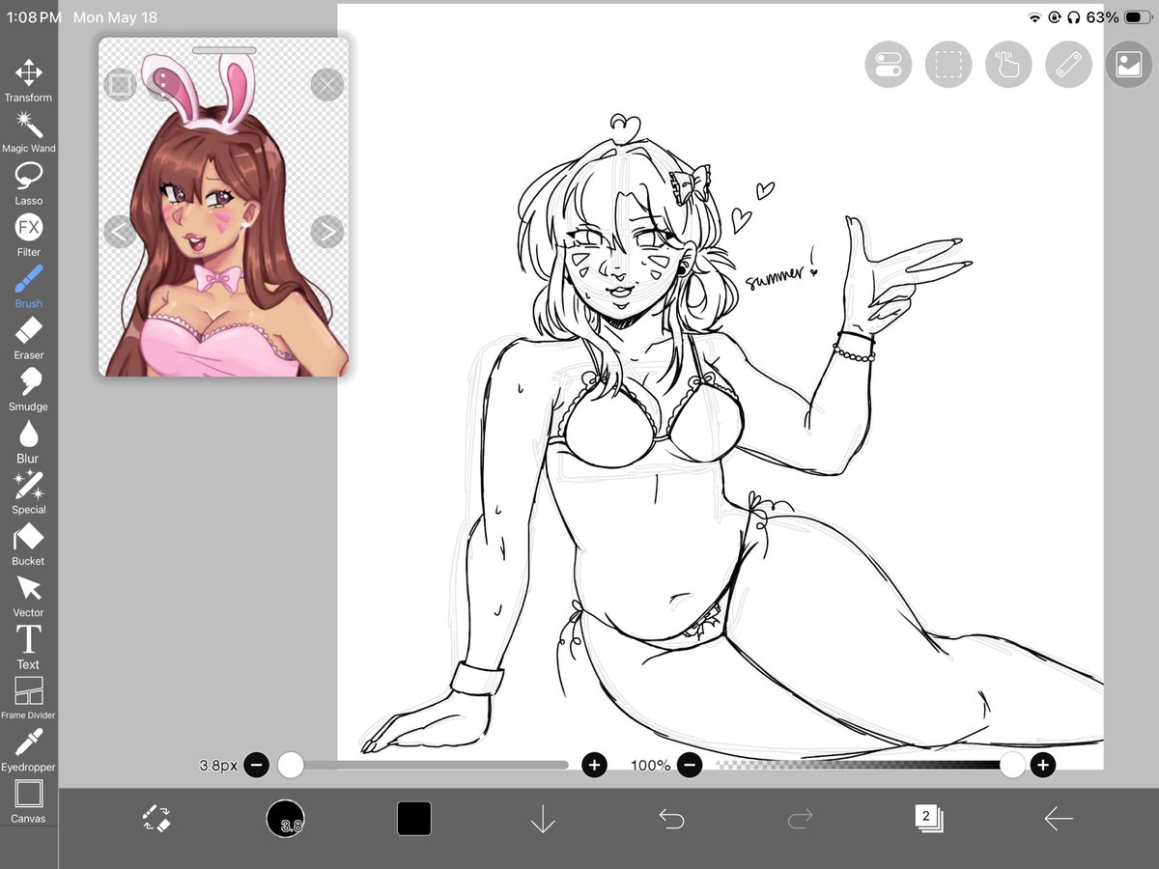
Task: Select the Brush tool
Action: coord(28,287)
